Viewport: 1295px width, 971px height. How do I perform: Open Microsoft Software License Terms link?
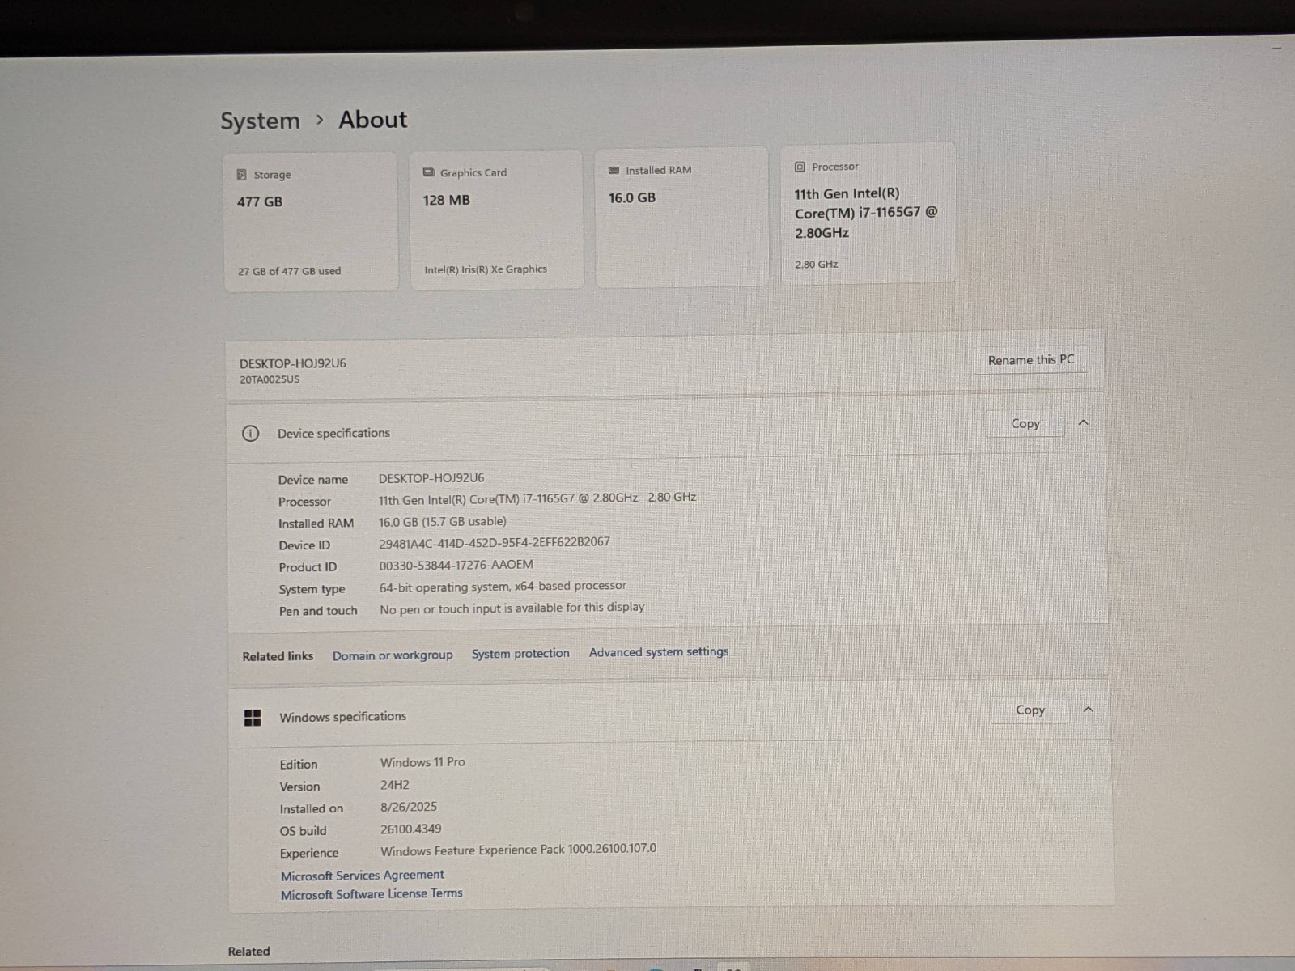click(372, 894)
